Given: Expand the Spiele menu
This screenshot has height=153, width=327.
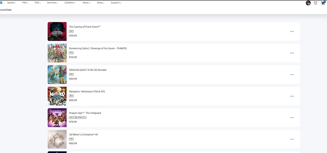Looking at the screenshot, I should point(11,3).
